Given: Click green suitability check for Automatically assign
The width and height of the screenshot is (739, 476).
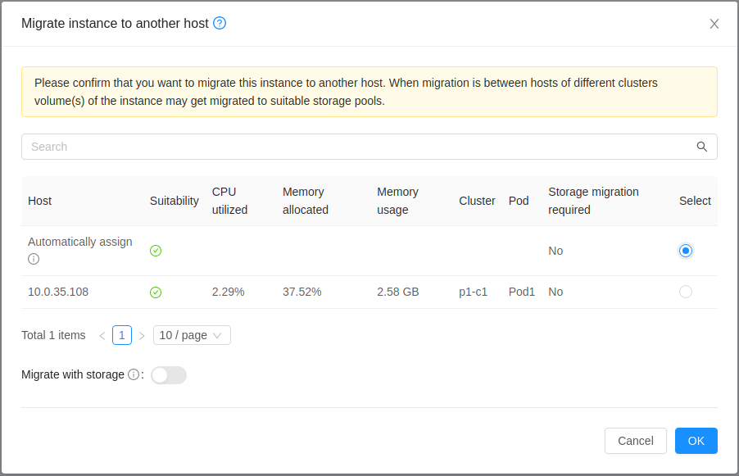Looking at the screenshot, I should coord(156,251).
